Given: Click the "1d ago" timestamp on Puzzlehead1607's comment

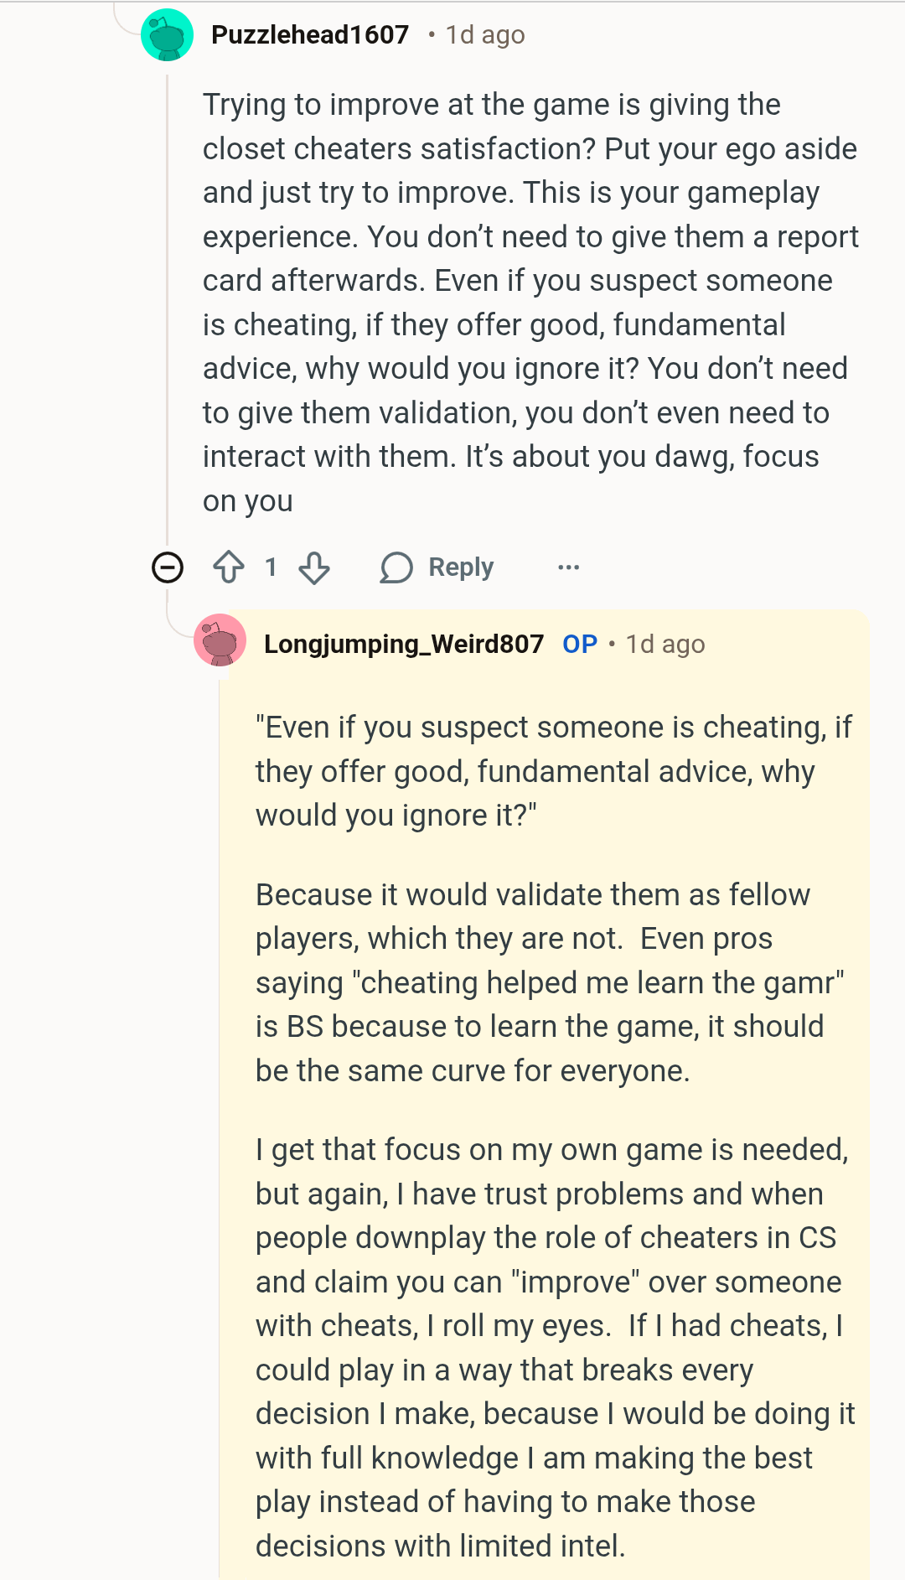Looking at the screenshot, I should point(485,35).
